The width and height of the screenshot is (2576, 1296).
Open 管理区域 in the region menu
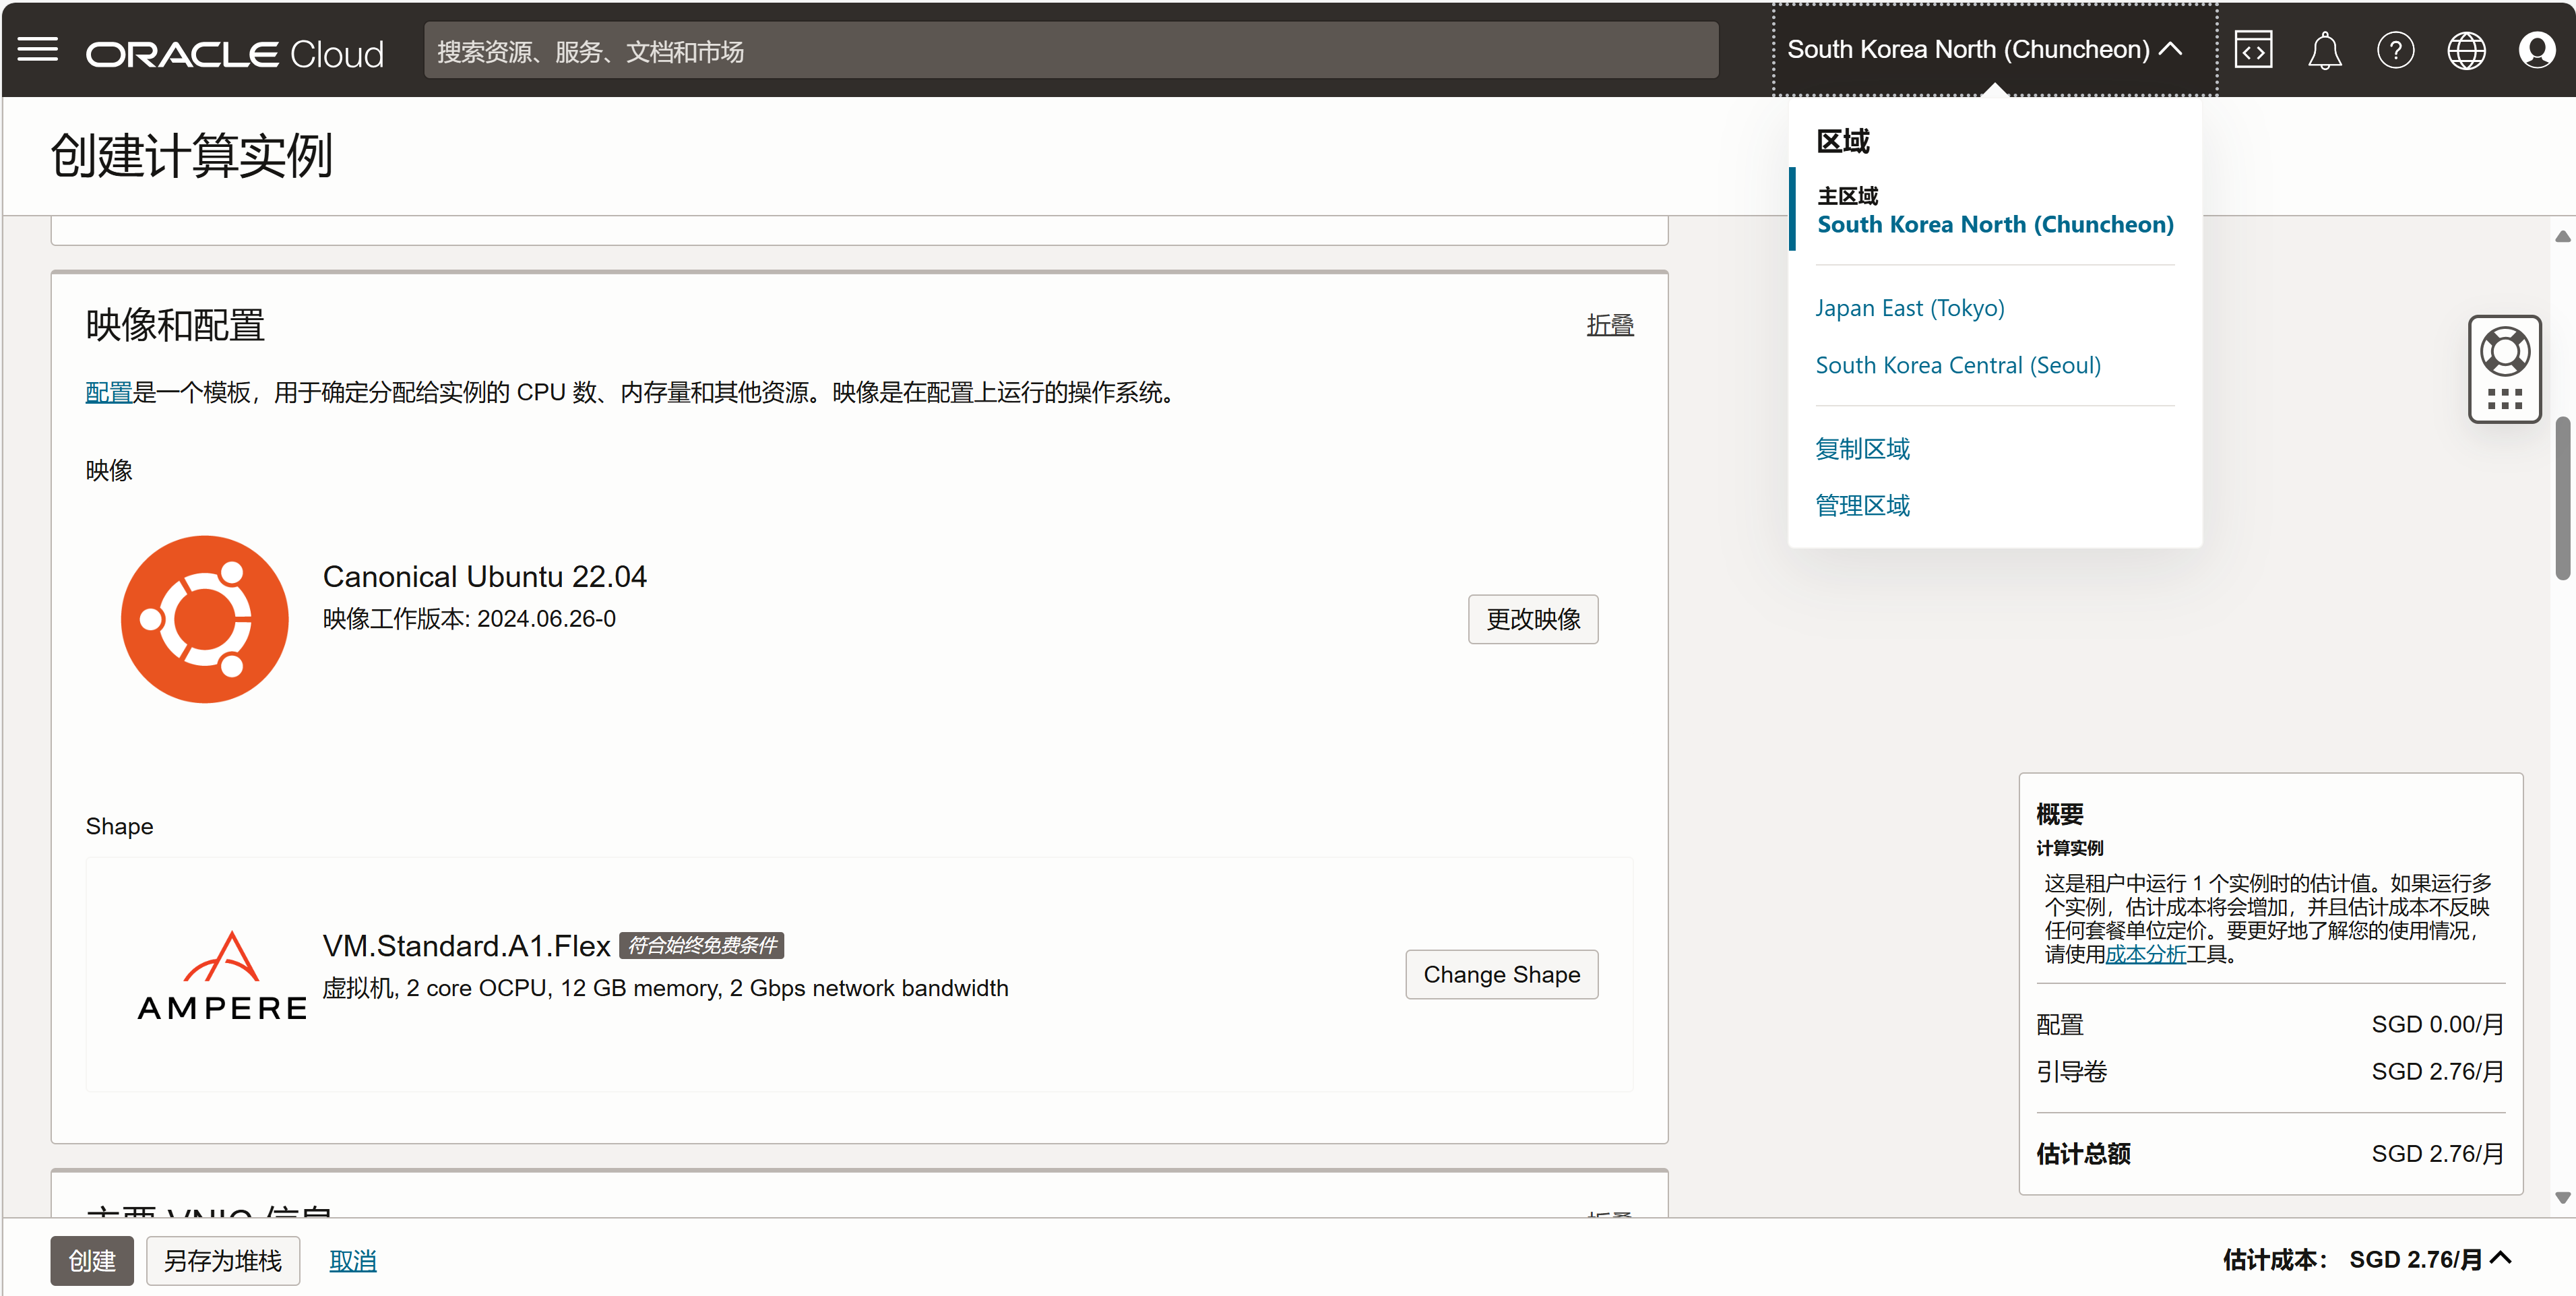(x=1862, y=505)
